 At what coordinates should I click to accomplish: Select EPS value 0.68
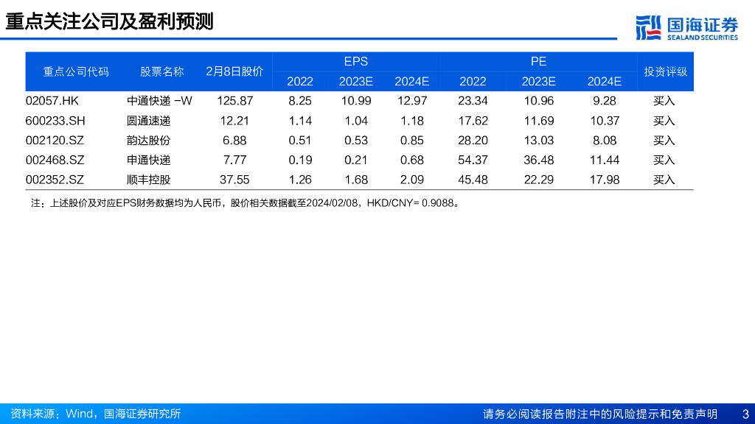pos(412,160)
